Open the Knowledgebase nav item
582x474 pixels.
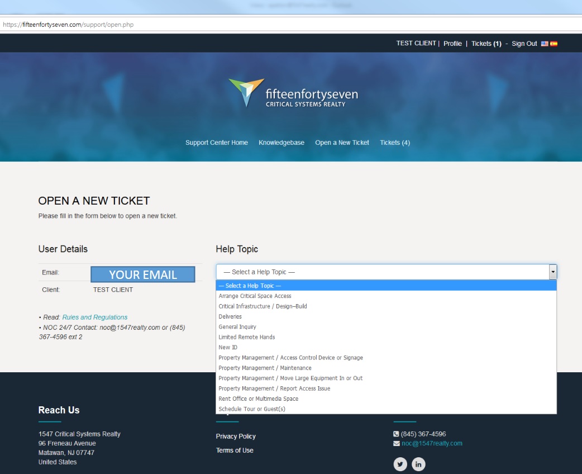pos(282,143)
